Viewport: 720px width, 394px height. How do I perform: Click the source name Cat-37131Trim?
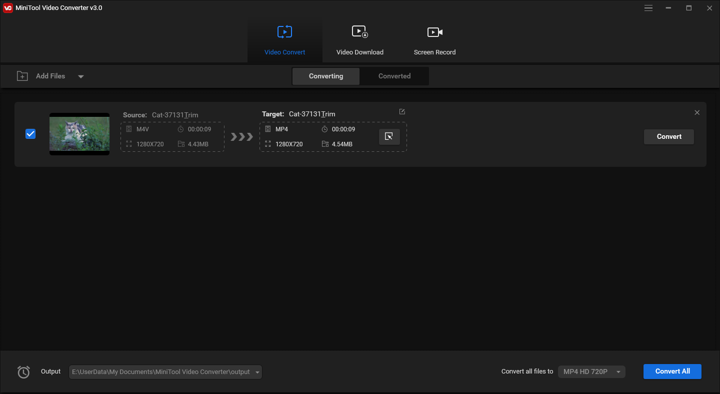pos(175,115)
